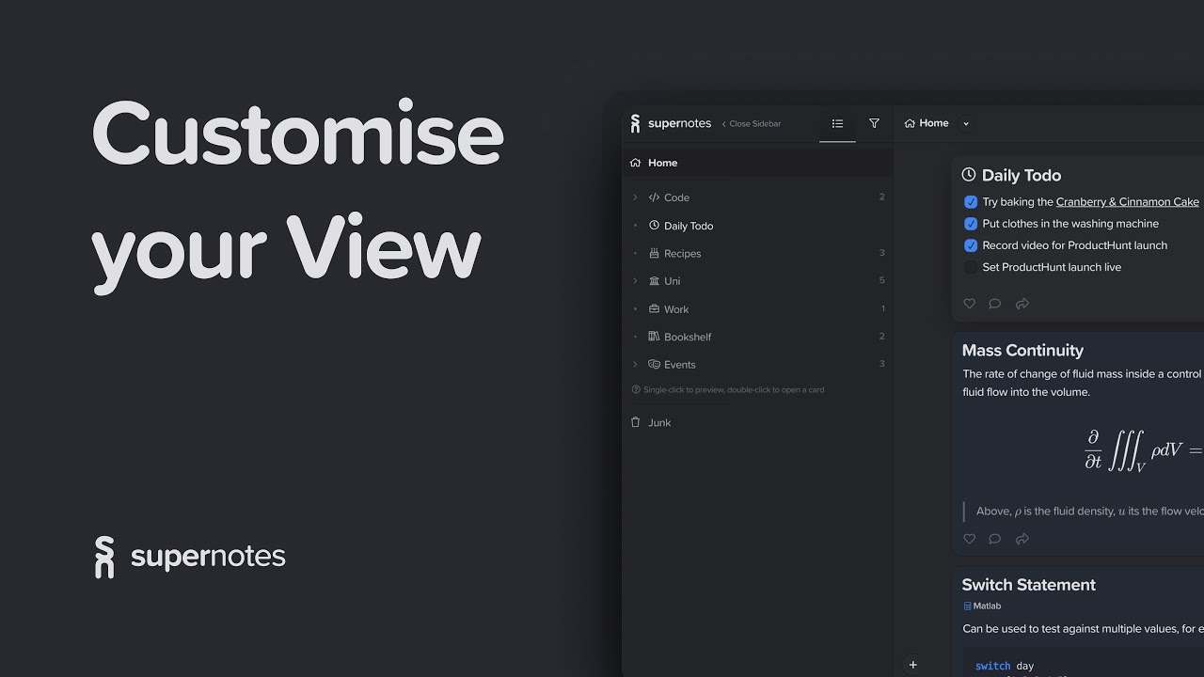
Task: Close the sidebar via Close Sidebar
Action: (x=752, y=123)
